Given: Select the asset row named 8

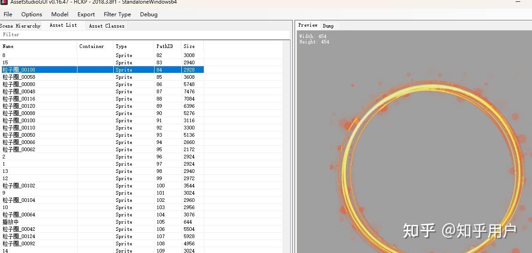Looking at the screenshot, I should (x=102, y=55).
